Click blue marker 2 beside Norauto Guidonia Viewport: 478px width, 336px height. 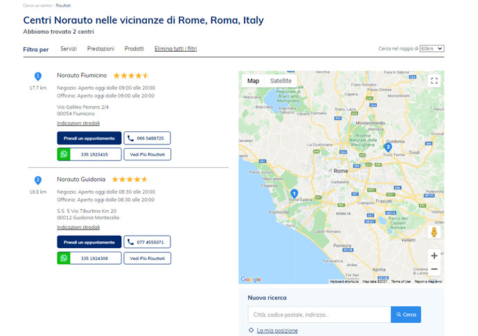[x=38, y=180]
